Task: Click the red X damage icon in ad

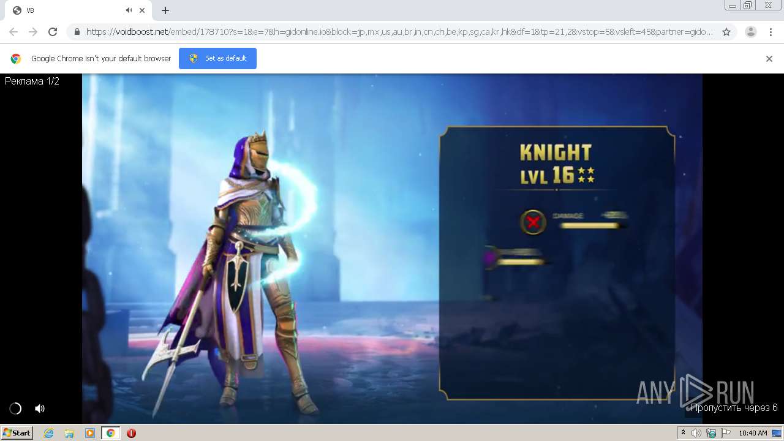Action: (x=533, y=222)
